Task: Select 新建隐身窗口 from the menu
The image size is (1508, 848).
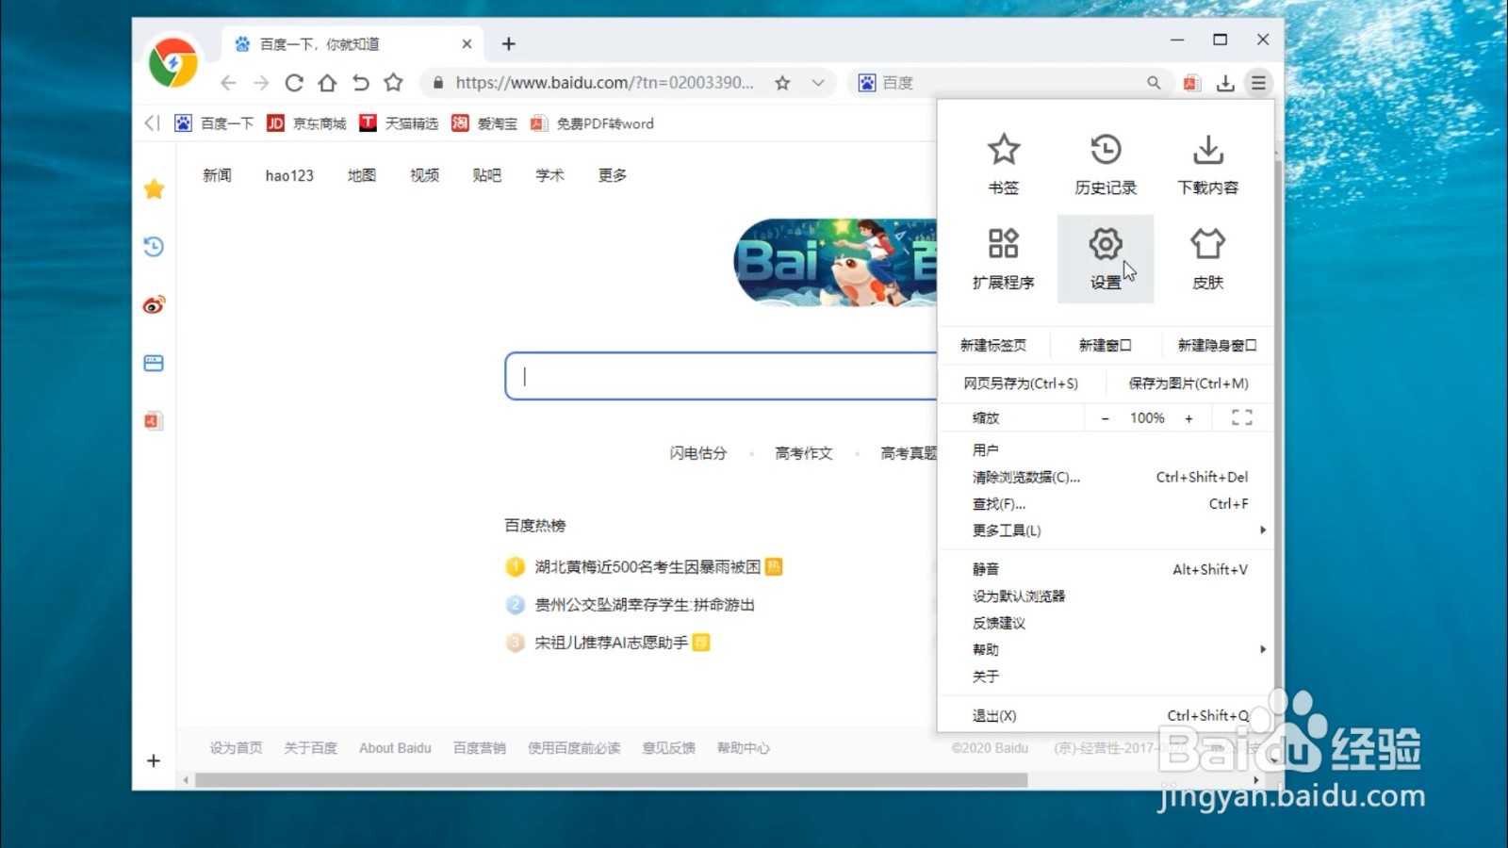Action: [x=1217, y=344]
